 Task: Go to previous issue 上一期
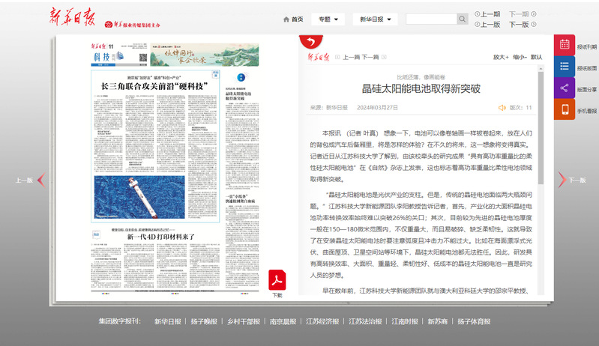(487, 14)
